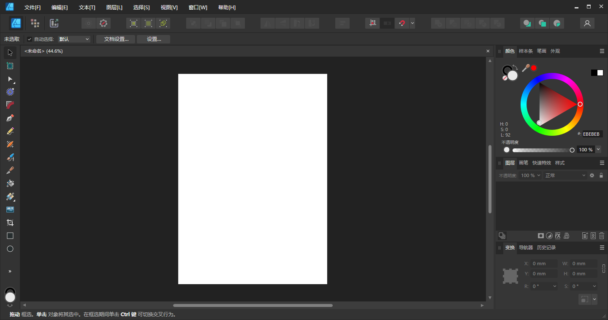This screenshot has width=608, height=320.
Task: Open the Export Persona icon
Action: 54,23
